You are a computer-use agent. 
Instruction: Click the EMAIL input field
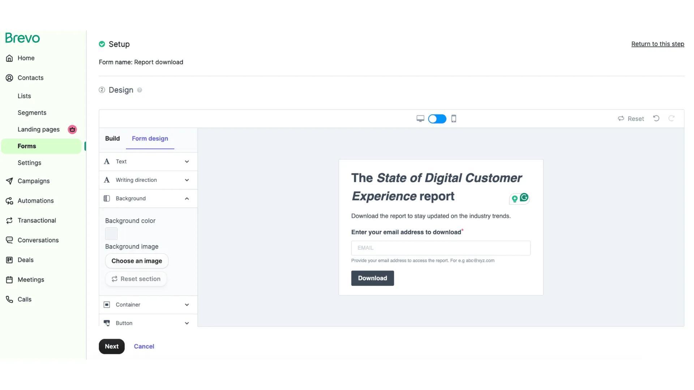441,248
